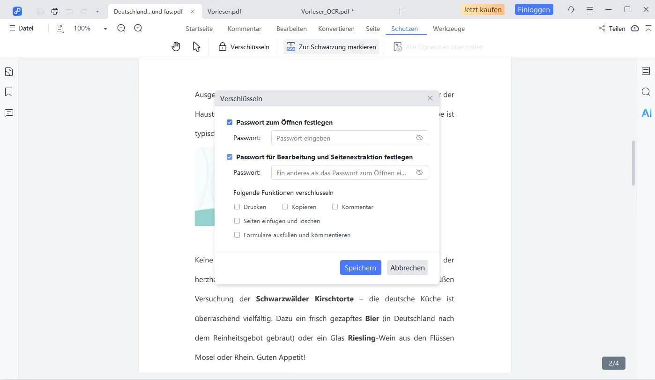Image resolution: width=655 pixels, height=380 pixels.
Task: Enable the Kopieren checkbox
Action: click(x=285, y=207)
